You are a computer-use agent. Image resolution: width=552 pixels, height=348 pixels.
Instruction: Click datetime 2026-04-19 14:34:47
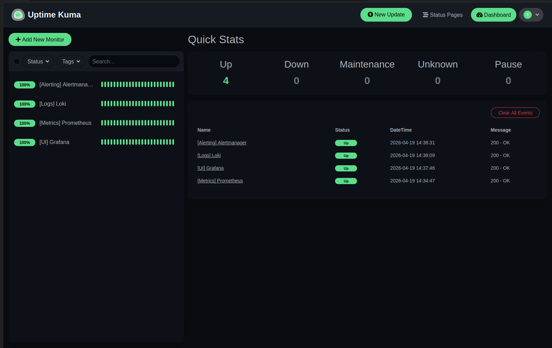(x=412, y=181)
